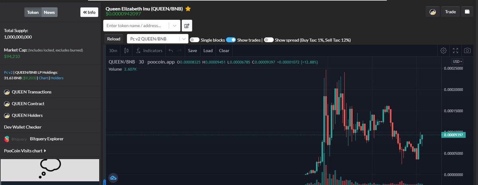This screenshot has width=478, height=185.
Task: Click the PooCoin chart icon button top right
Action: tap(432, 12)
